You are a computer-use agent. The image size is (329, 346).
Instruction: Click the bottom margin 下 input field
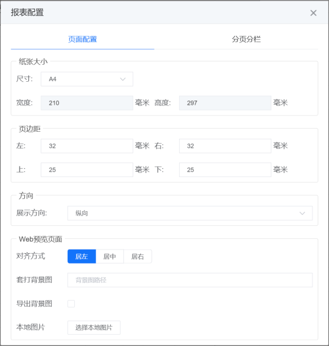pyautogui.click(x=225, y=169)
